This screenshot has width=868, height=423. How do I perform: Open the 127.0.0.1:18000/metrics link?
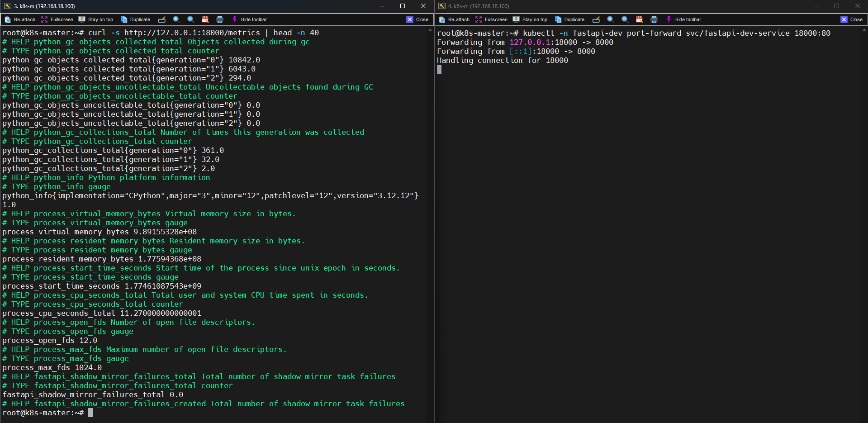pos(192,33)
